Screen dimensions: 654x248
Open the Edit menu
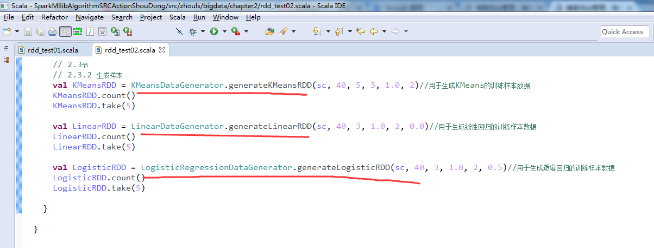click(x=28, y=17)
